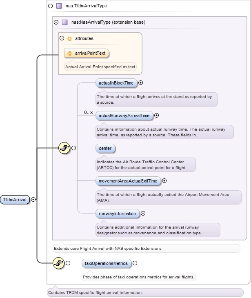251x298 pixels.
Task: Click the lower sequence compositor icon near taxiOperationsMetrics
Action: click(x=59, y=263)
